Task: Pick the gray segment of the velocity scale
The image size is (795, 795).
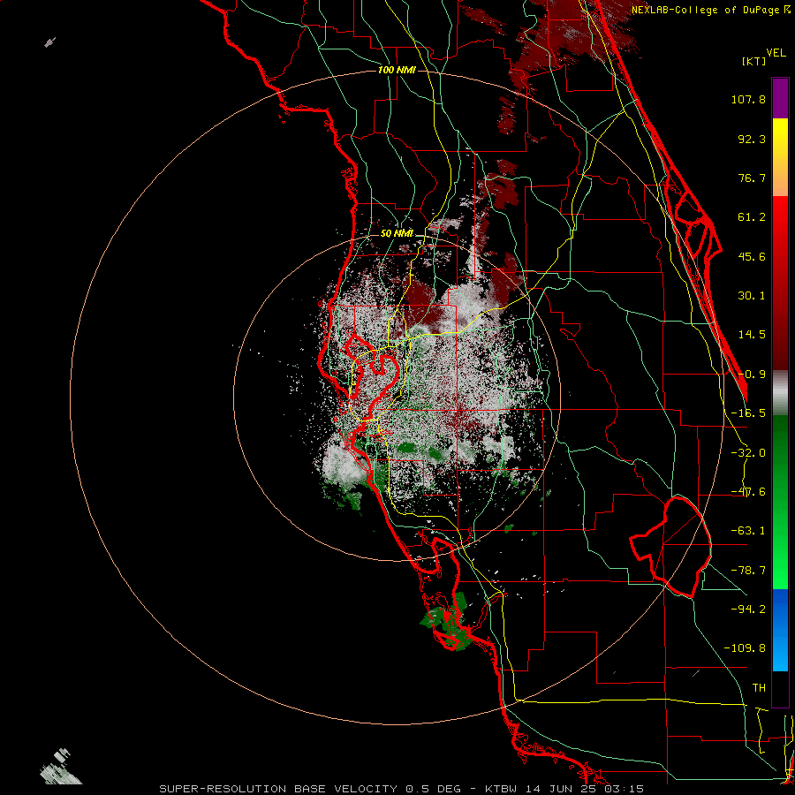Action: (x=780, y=392)
